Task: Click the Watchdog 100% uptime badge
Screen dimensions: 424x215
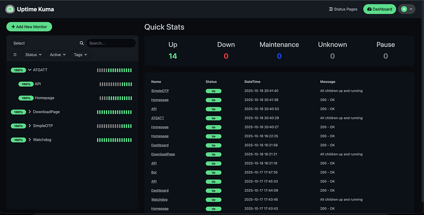Action: click(18, 140)
